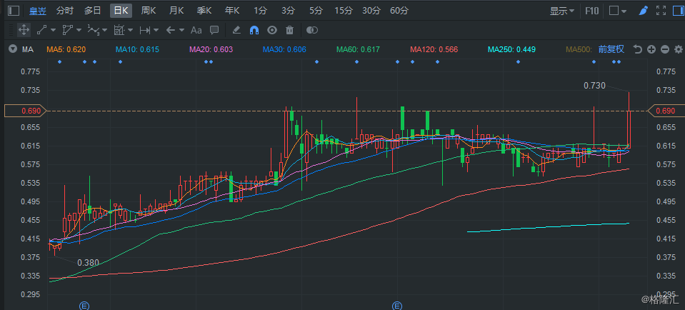
Task: Expand the grid analysis tool dropdown arrow
Action: pyautogui.click(x=130, y=30)
